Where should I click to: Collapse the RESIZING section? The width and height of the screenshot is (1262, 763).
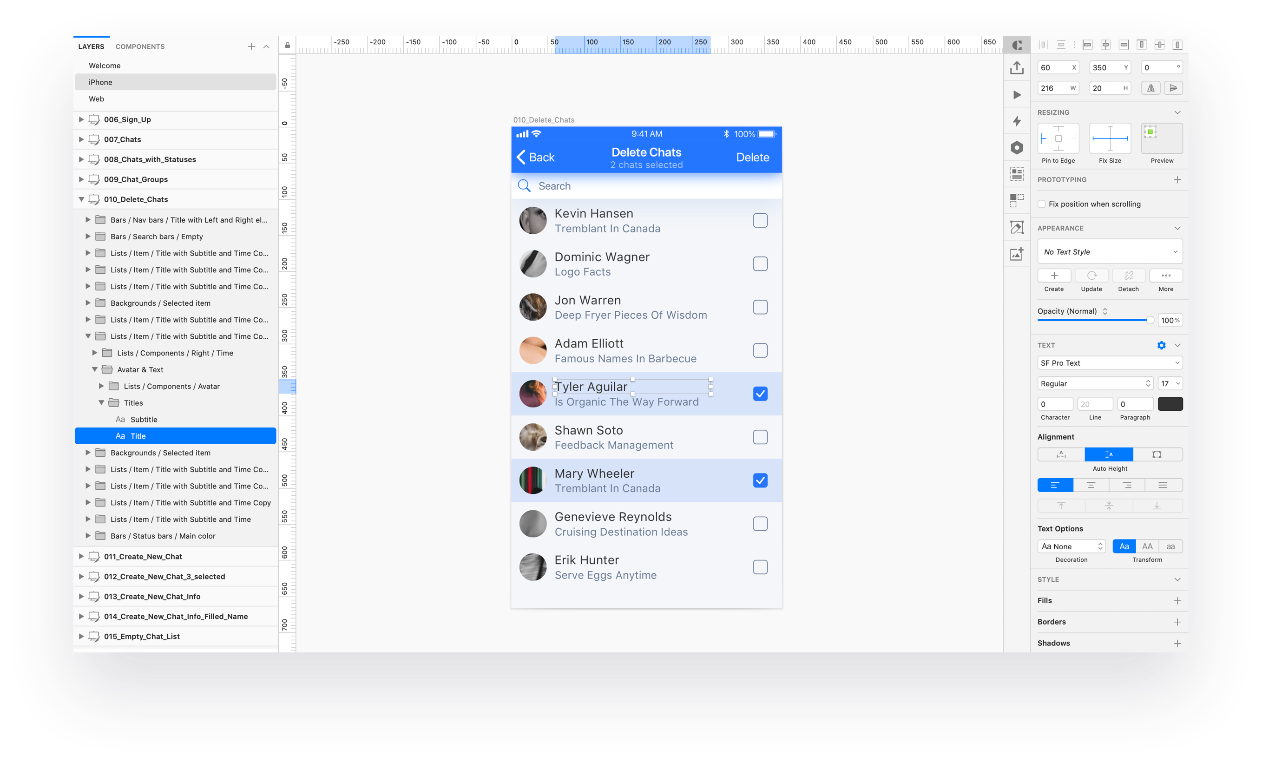(x=1177, y=112)
